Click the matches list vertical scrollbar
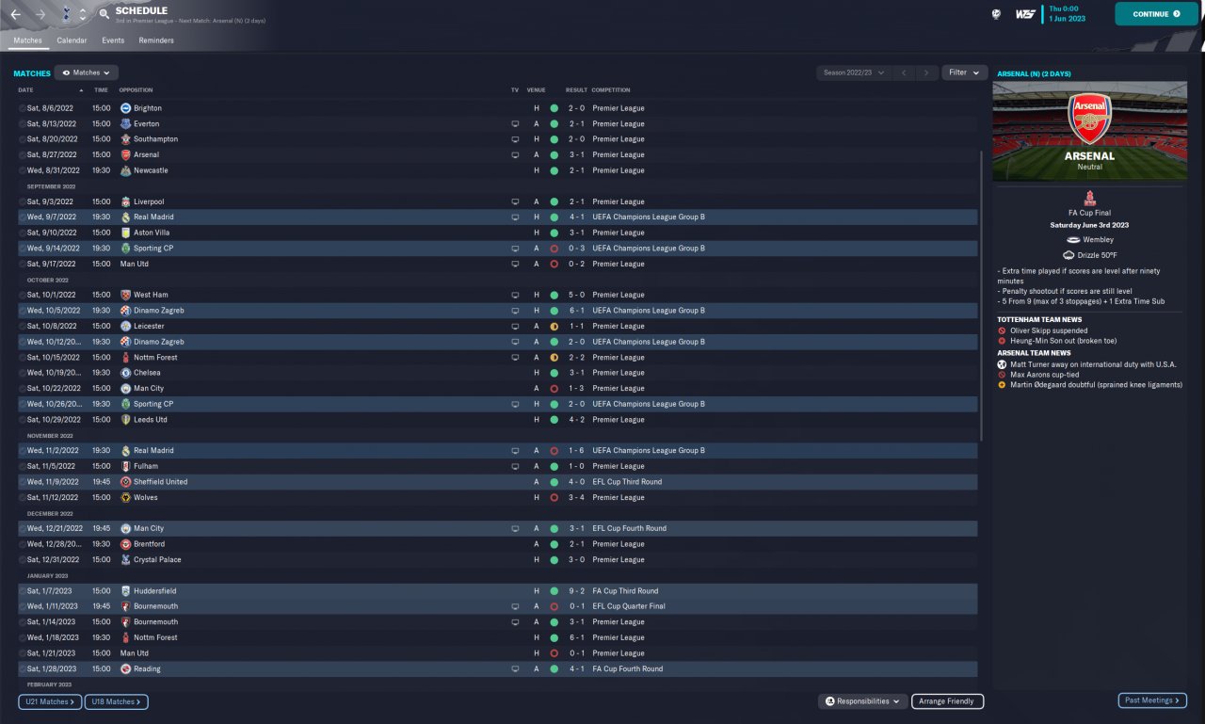Image resolution: width=1205 pixels, height=724 pixels. coord(982,296)
